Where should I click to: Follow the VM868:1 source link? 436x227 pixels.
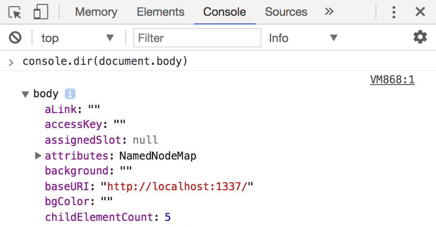[392, 80]
